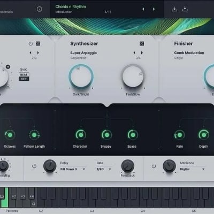Screen dimensions: 214x214
Task: Click the Character green knob
Action: tap(81, 135)
